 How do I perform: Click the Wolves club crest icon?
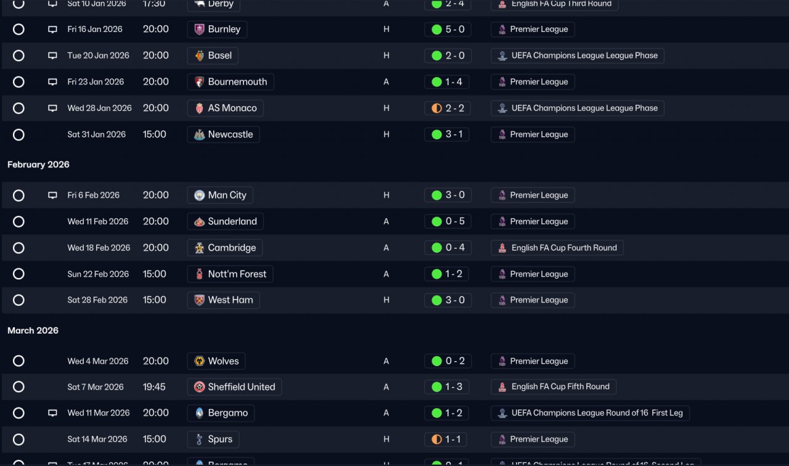click(x=199, y=361)
